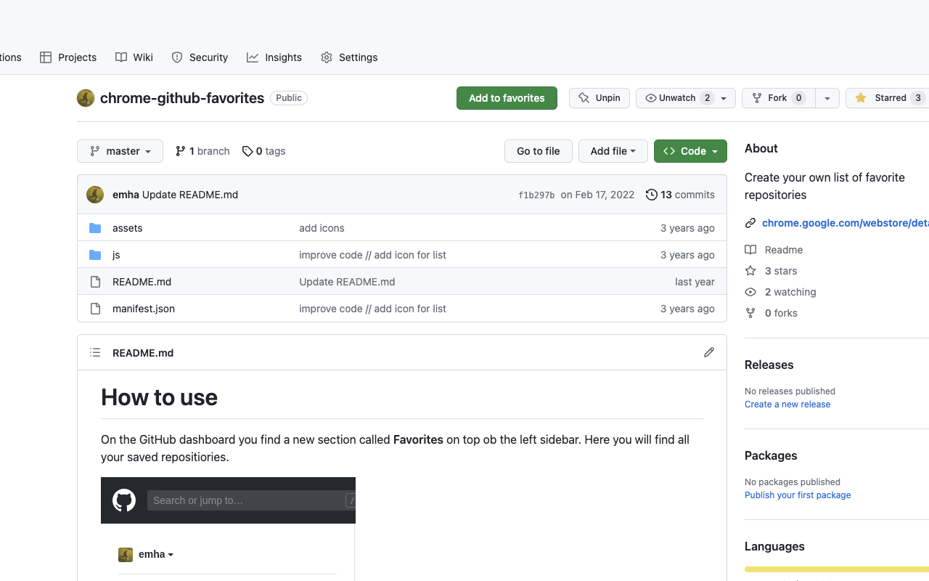This screenshot has height=581, width=929.
Task: Switch to the Security tab
Action: (x=200, y=57)
